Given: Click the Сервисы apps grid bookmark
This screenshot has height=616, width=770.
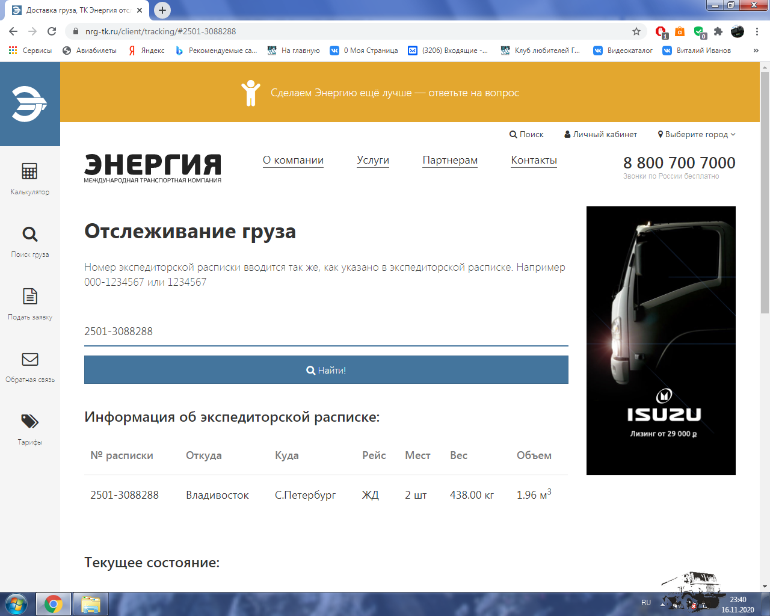Looking at the screenshot, I should click(31, 51).
